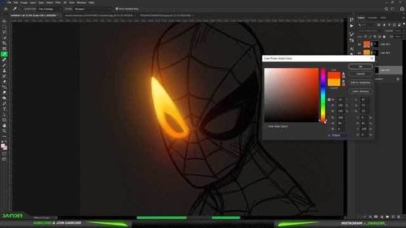This screenshot has height=228, width=406.
Task: Open the Fill slider dropdown arrow
Action: [x=403, y=37]
